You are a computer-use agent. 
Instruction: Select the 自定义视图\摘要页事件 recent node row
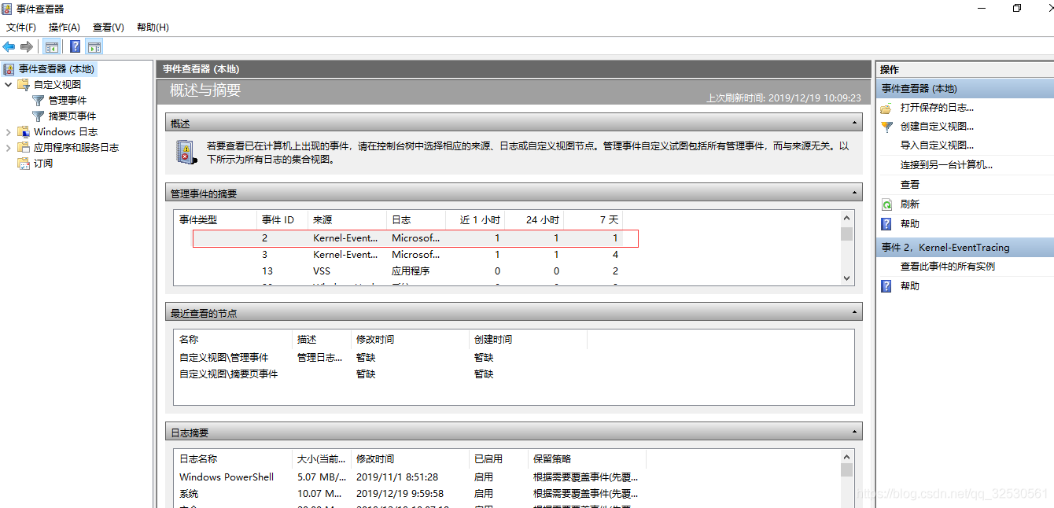(x=381, y=374)
